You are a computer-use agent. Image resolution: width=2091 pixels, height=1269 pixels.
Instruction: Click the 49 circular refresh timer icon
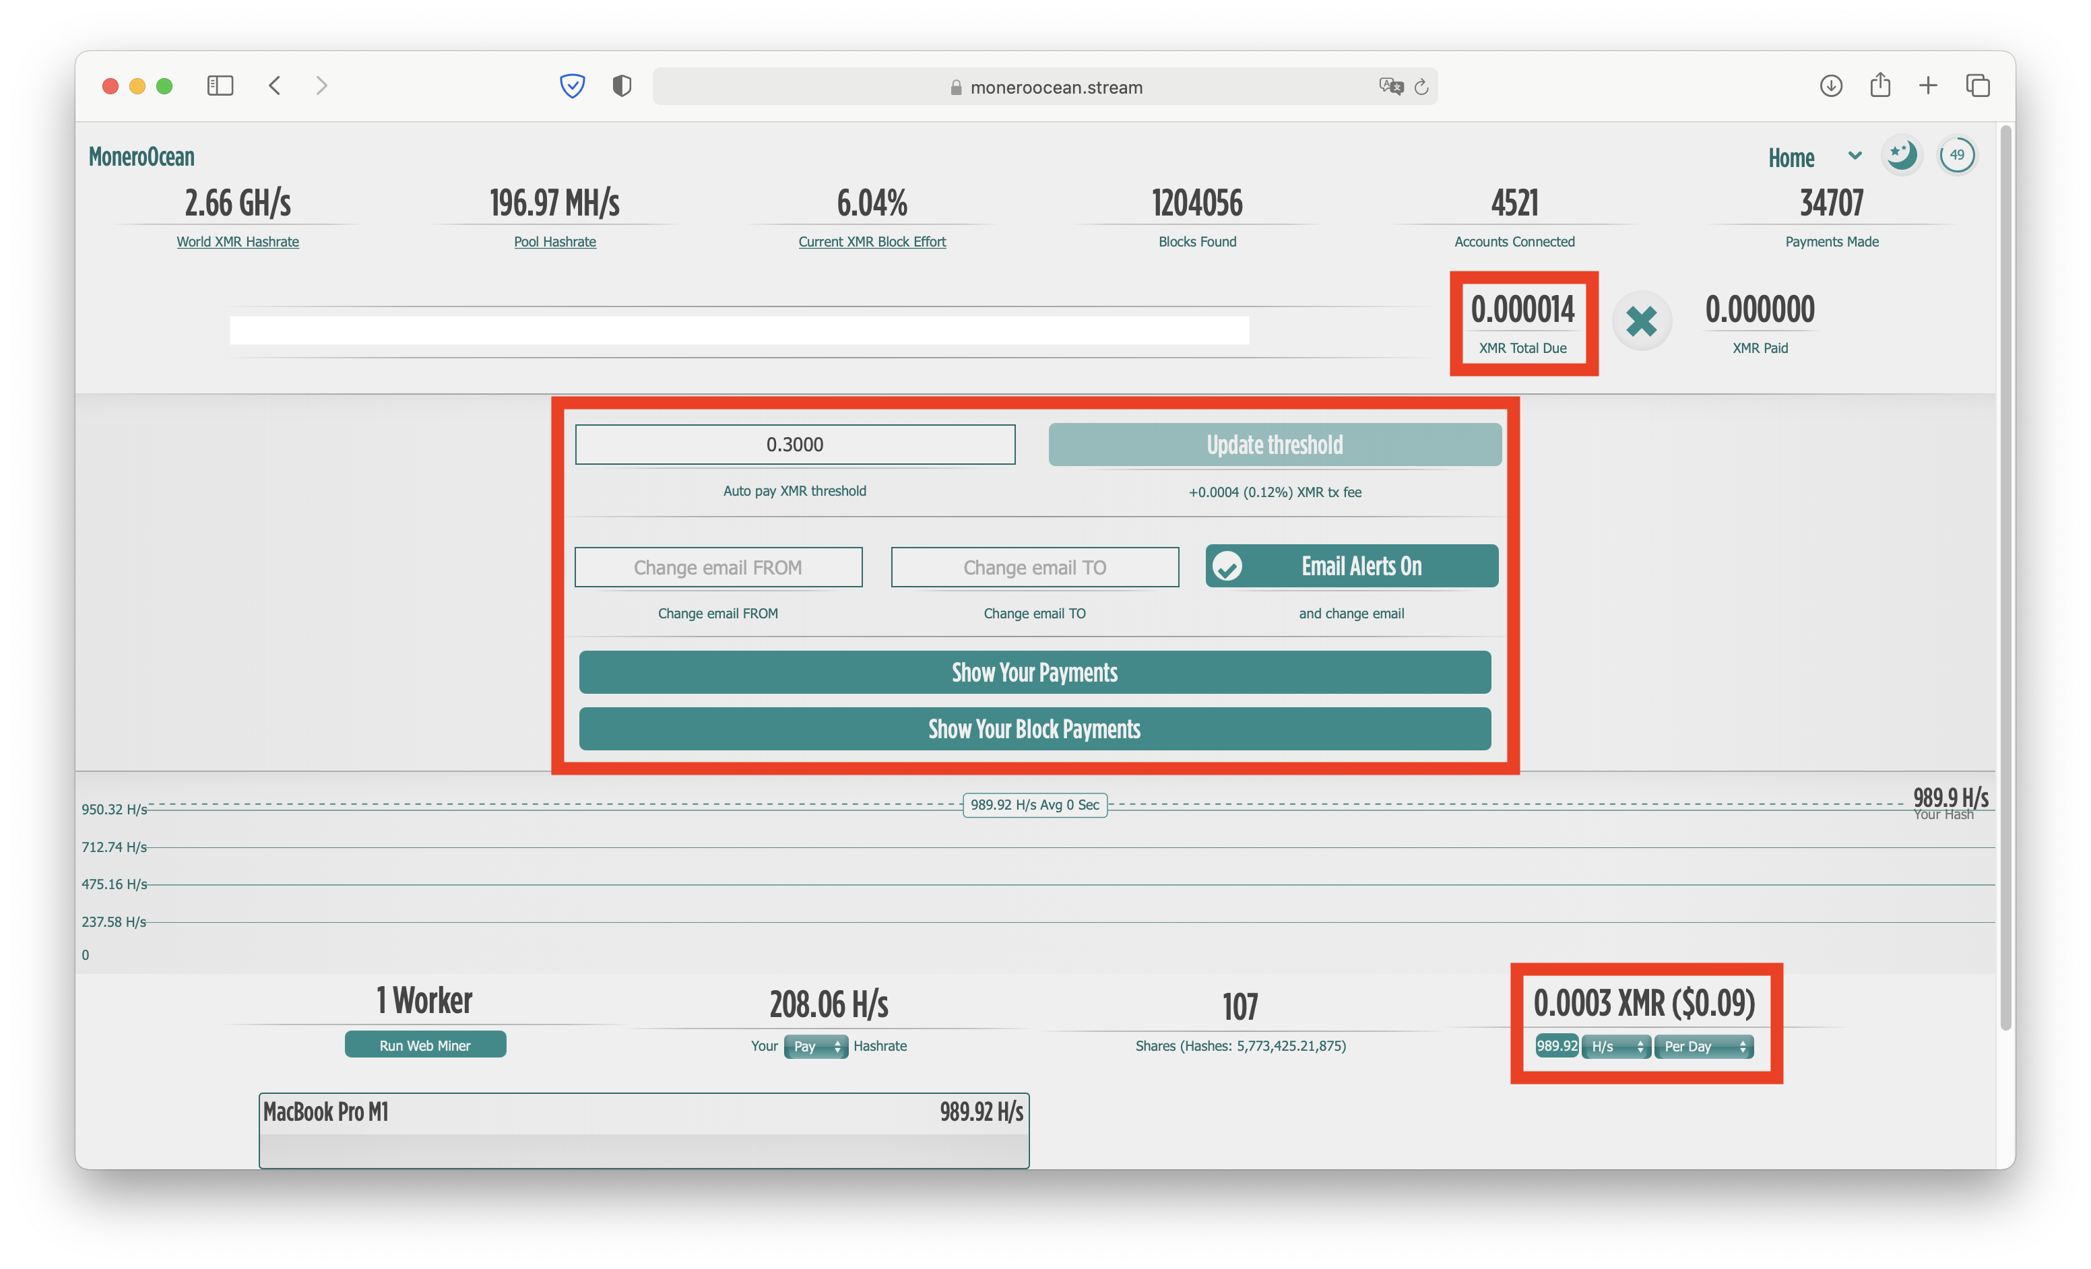coord(1957,155)
